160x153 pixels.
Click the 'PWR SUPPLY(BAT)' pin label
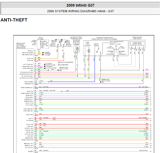click(x=27, y=53)
